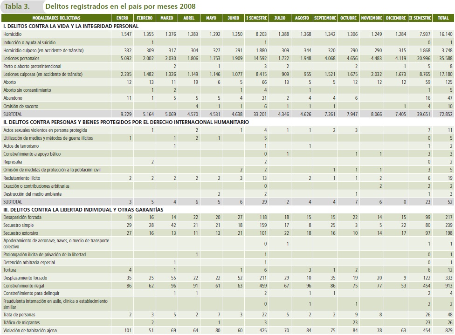The image size is (455, 335).
Task: Select the 'Lesiones personales' row label
Action: 21,58
